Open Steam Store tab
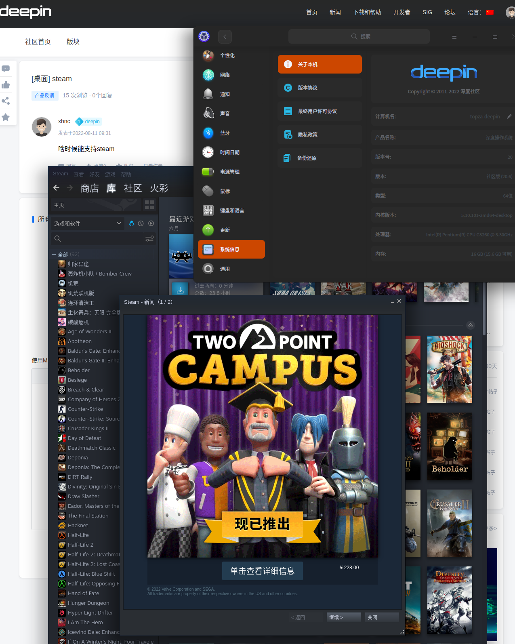The width and height of the screenshot is (515, 644). click(90, 188)
